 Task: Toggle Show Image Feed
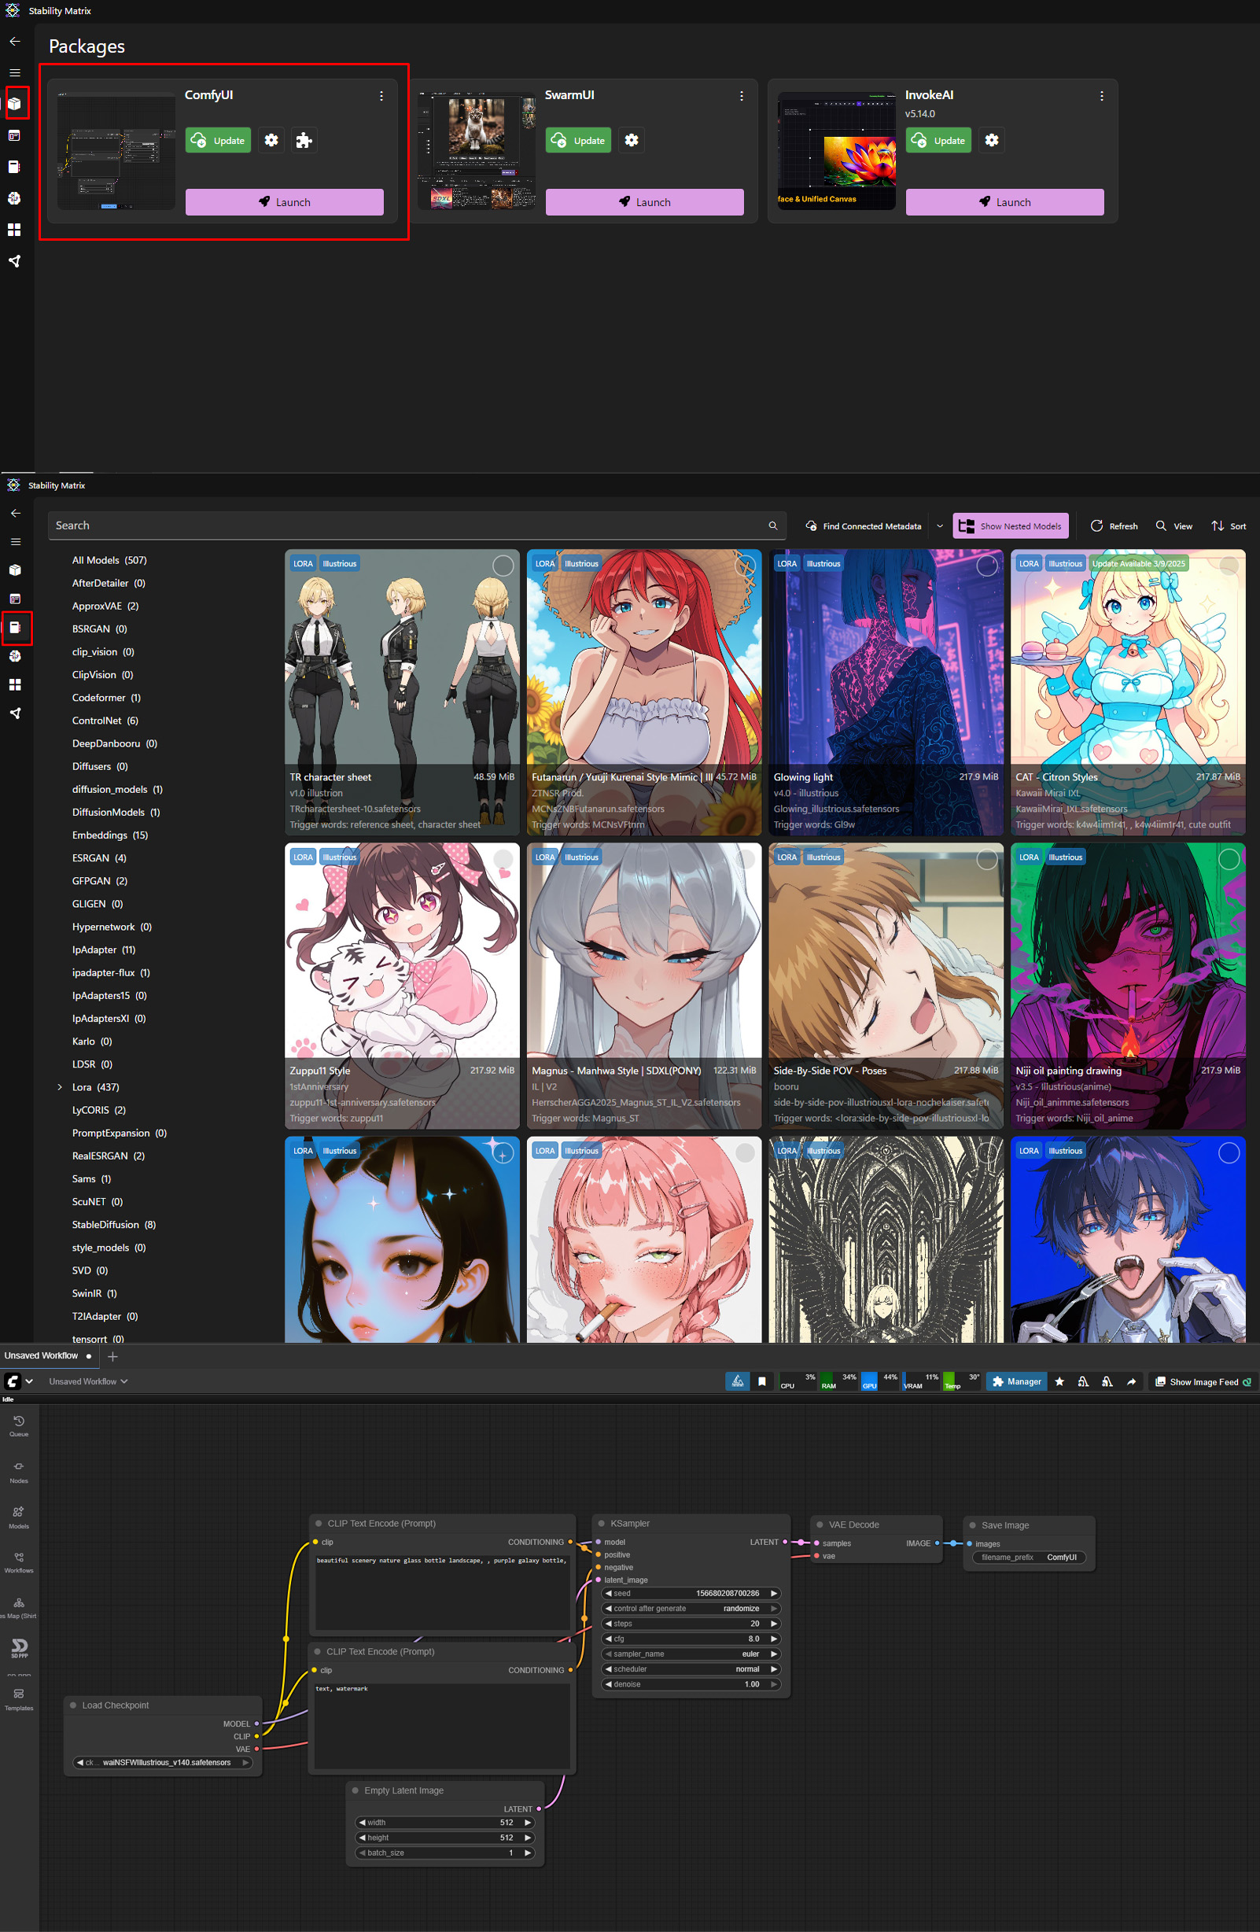1203,1381
